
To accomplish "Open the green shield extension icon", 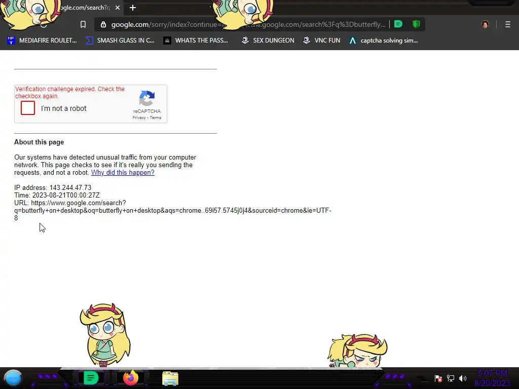I will point(416,24).
